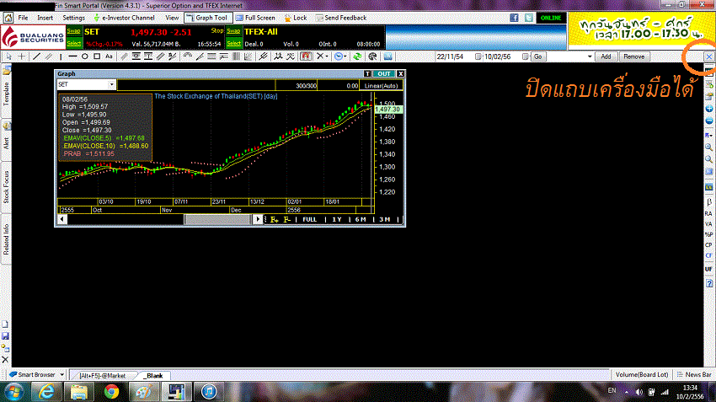The image size is (716, 402).
Task: Click the Go button
Action: [x=538, y=56]
